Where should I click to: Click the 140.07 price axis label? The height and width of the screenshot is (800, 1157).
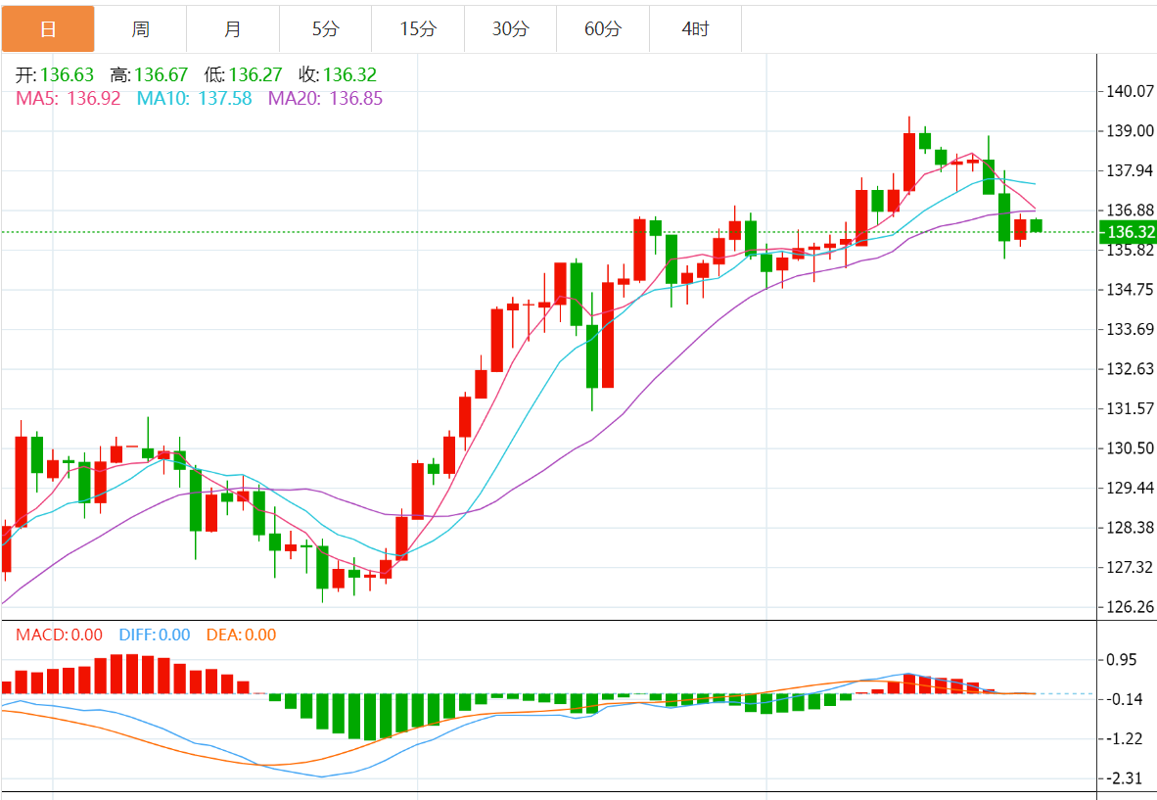point(1130,91)
